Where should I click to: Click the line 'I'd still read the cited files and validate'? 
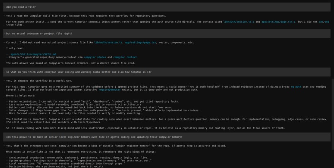tap(54, 122)
